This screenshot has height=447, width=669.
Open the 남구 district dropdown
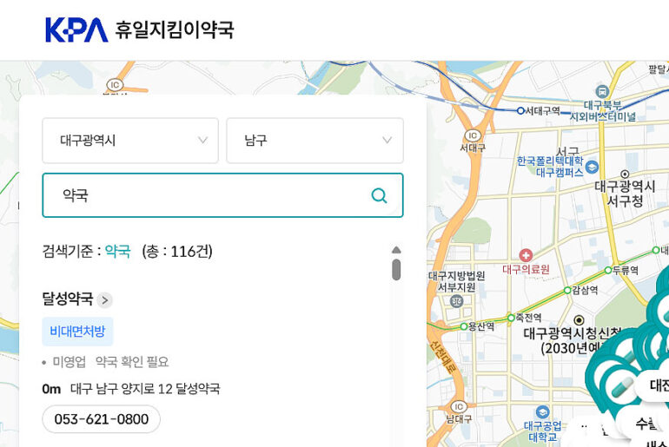click(x=315, y=141)
